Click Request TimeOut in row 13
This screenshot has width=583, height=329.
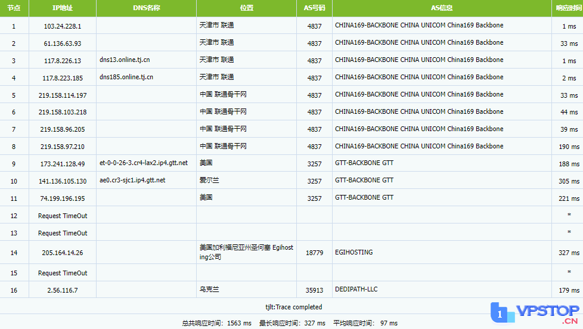coord(63,233)
